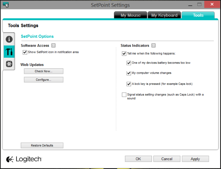Click the Check Now... button
The image size is (221, 169).
pos(44,71)
